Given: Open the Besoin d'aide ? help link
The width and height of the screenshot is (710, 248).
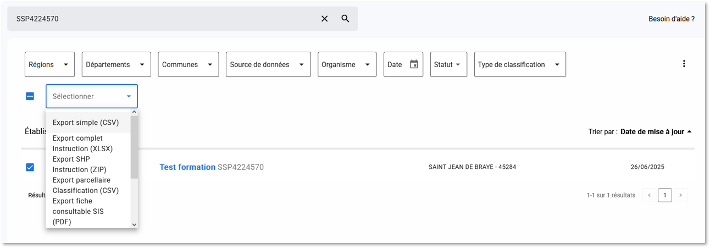Looking at the screenshot, I should click(x=672, y=19).
